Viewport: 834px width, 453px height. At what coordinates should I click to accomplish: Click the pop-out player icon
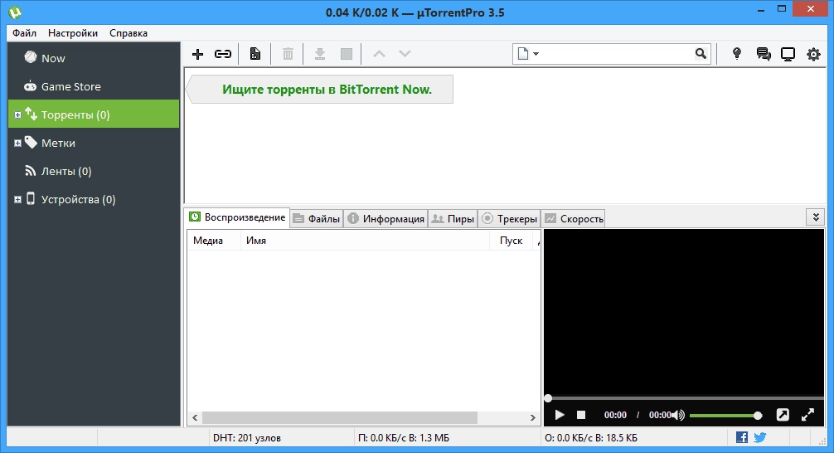(x=783, y=415)
